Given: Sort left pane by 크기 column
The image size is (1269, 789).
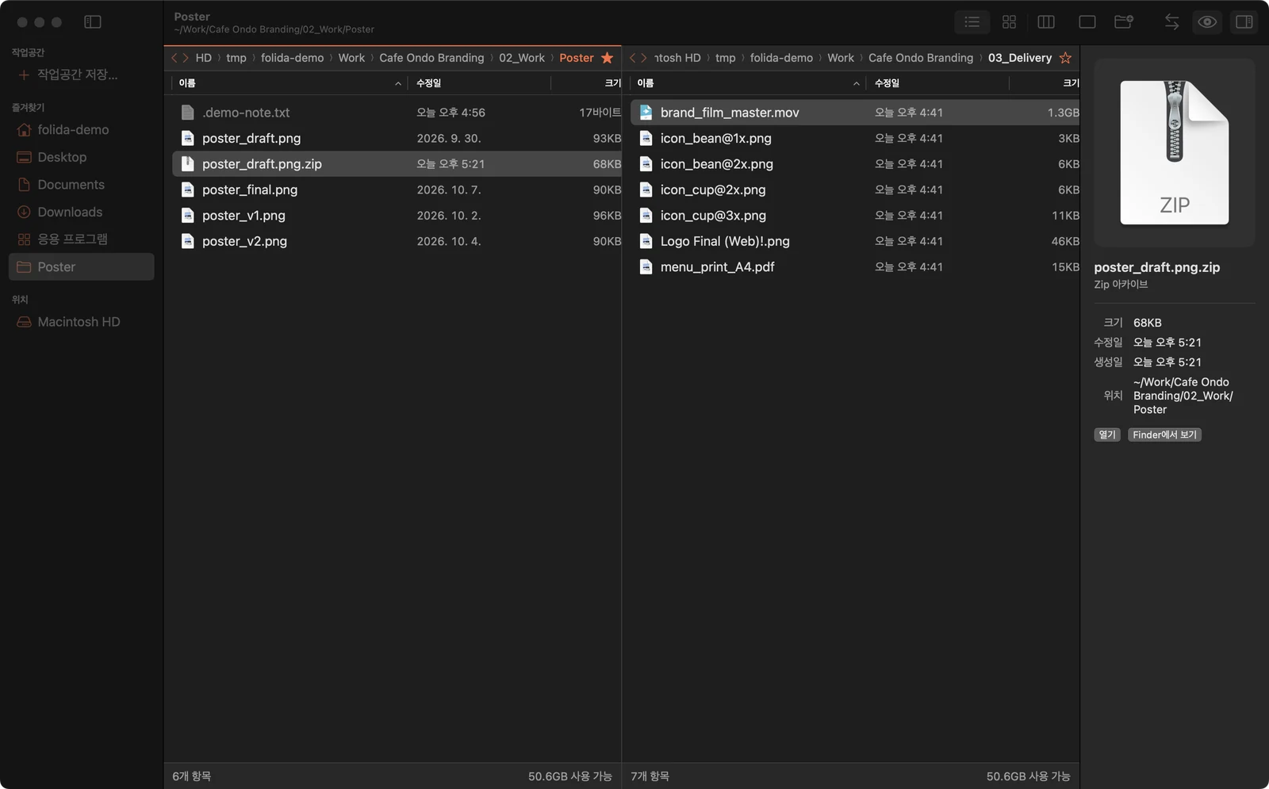Looking at the screenshot, I should (x=586, y=83).
